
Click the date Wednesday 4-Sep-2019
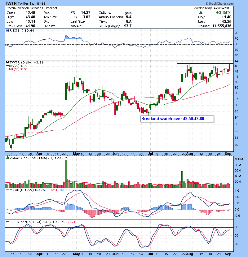213,8
